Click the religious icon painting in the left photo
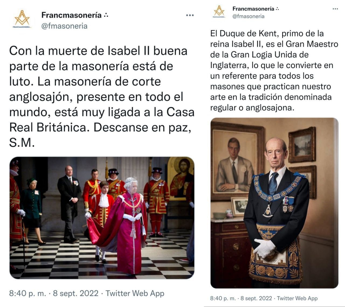The height and width of the screenshot is (307, 345). (181, 178)
